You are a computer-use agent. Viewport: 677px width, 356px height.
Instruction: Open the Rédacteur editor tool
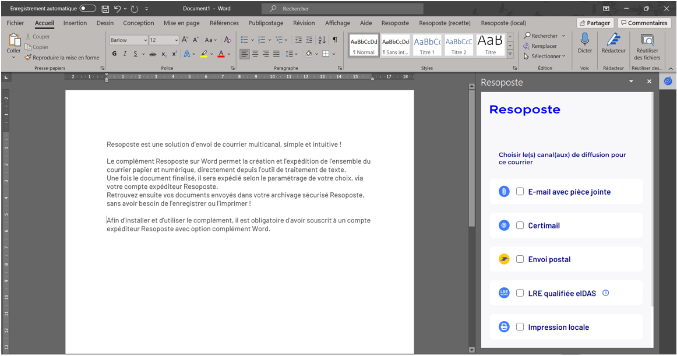pos(613,43)
